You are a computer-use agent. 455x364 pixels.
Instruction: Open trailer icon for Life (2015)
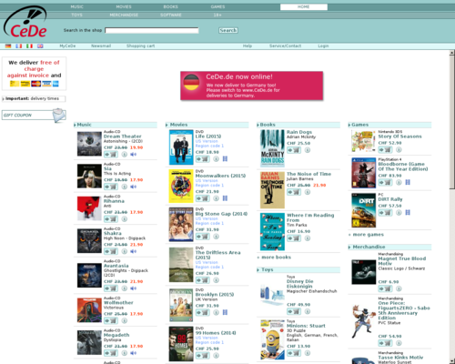[225, 158]
